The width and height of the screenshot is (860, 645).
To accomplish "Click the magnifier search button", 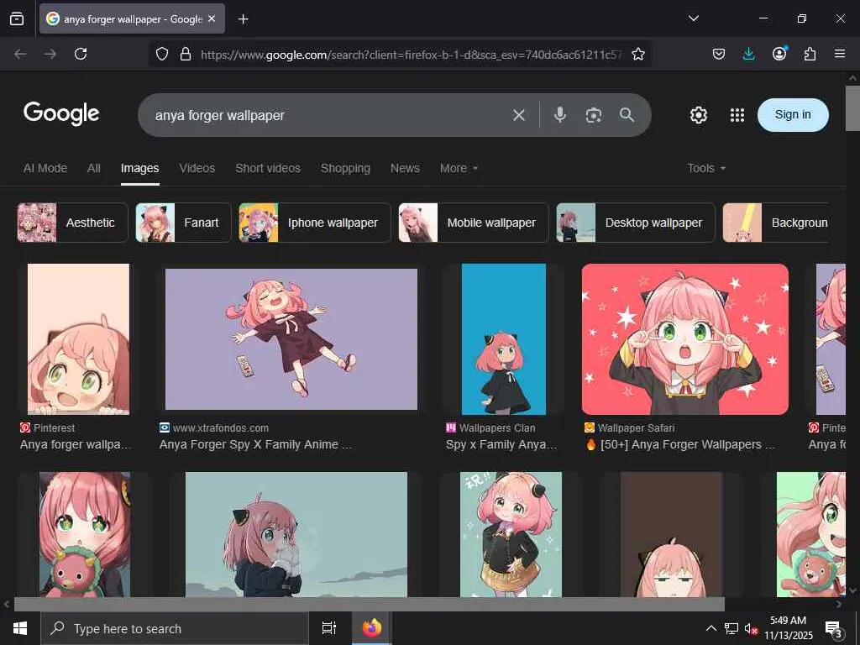I will (627, 114).
